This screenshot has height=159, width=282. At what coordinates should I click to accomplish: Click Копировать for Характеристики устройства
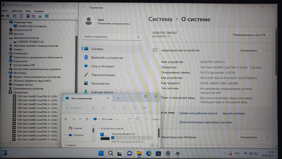click(x=249, y=51)
